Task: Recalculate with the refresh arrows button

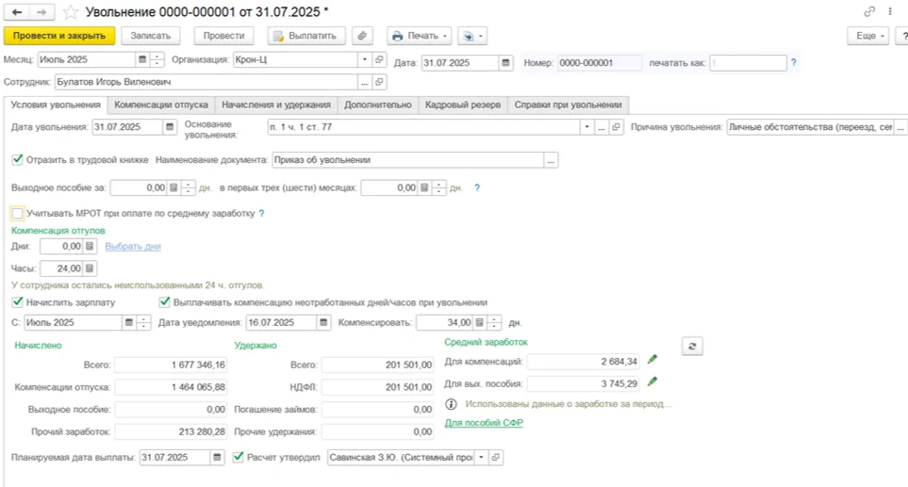Action: (x=692, y=347)
